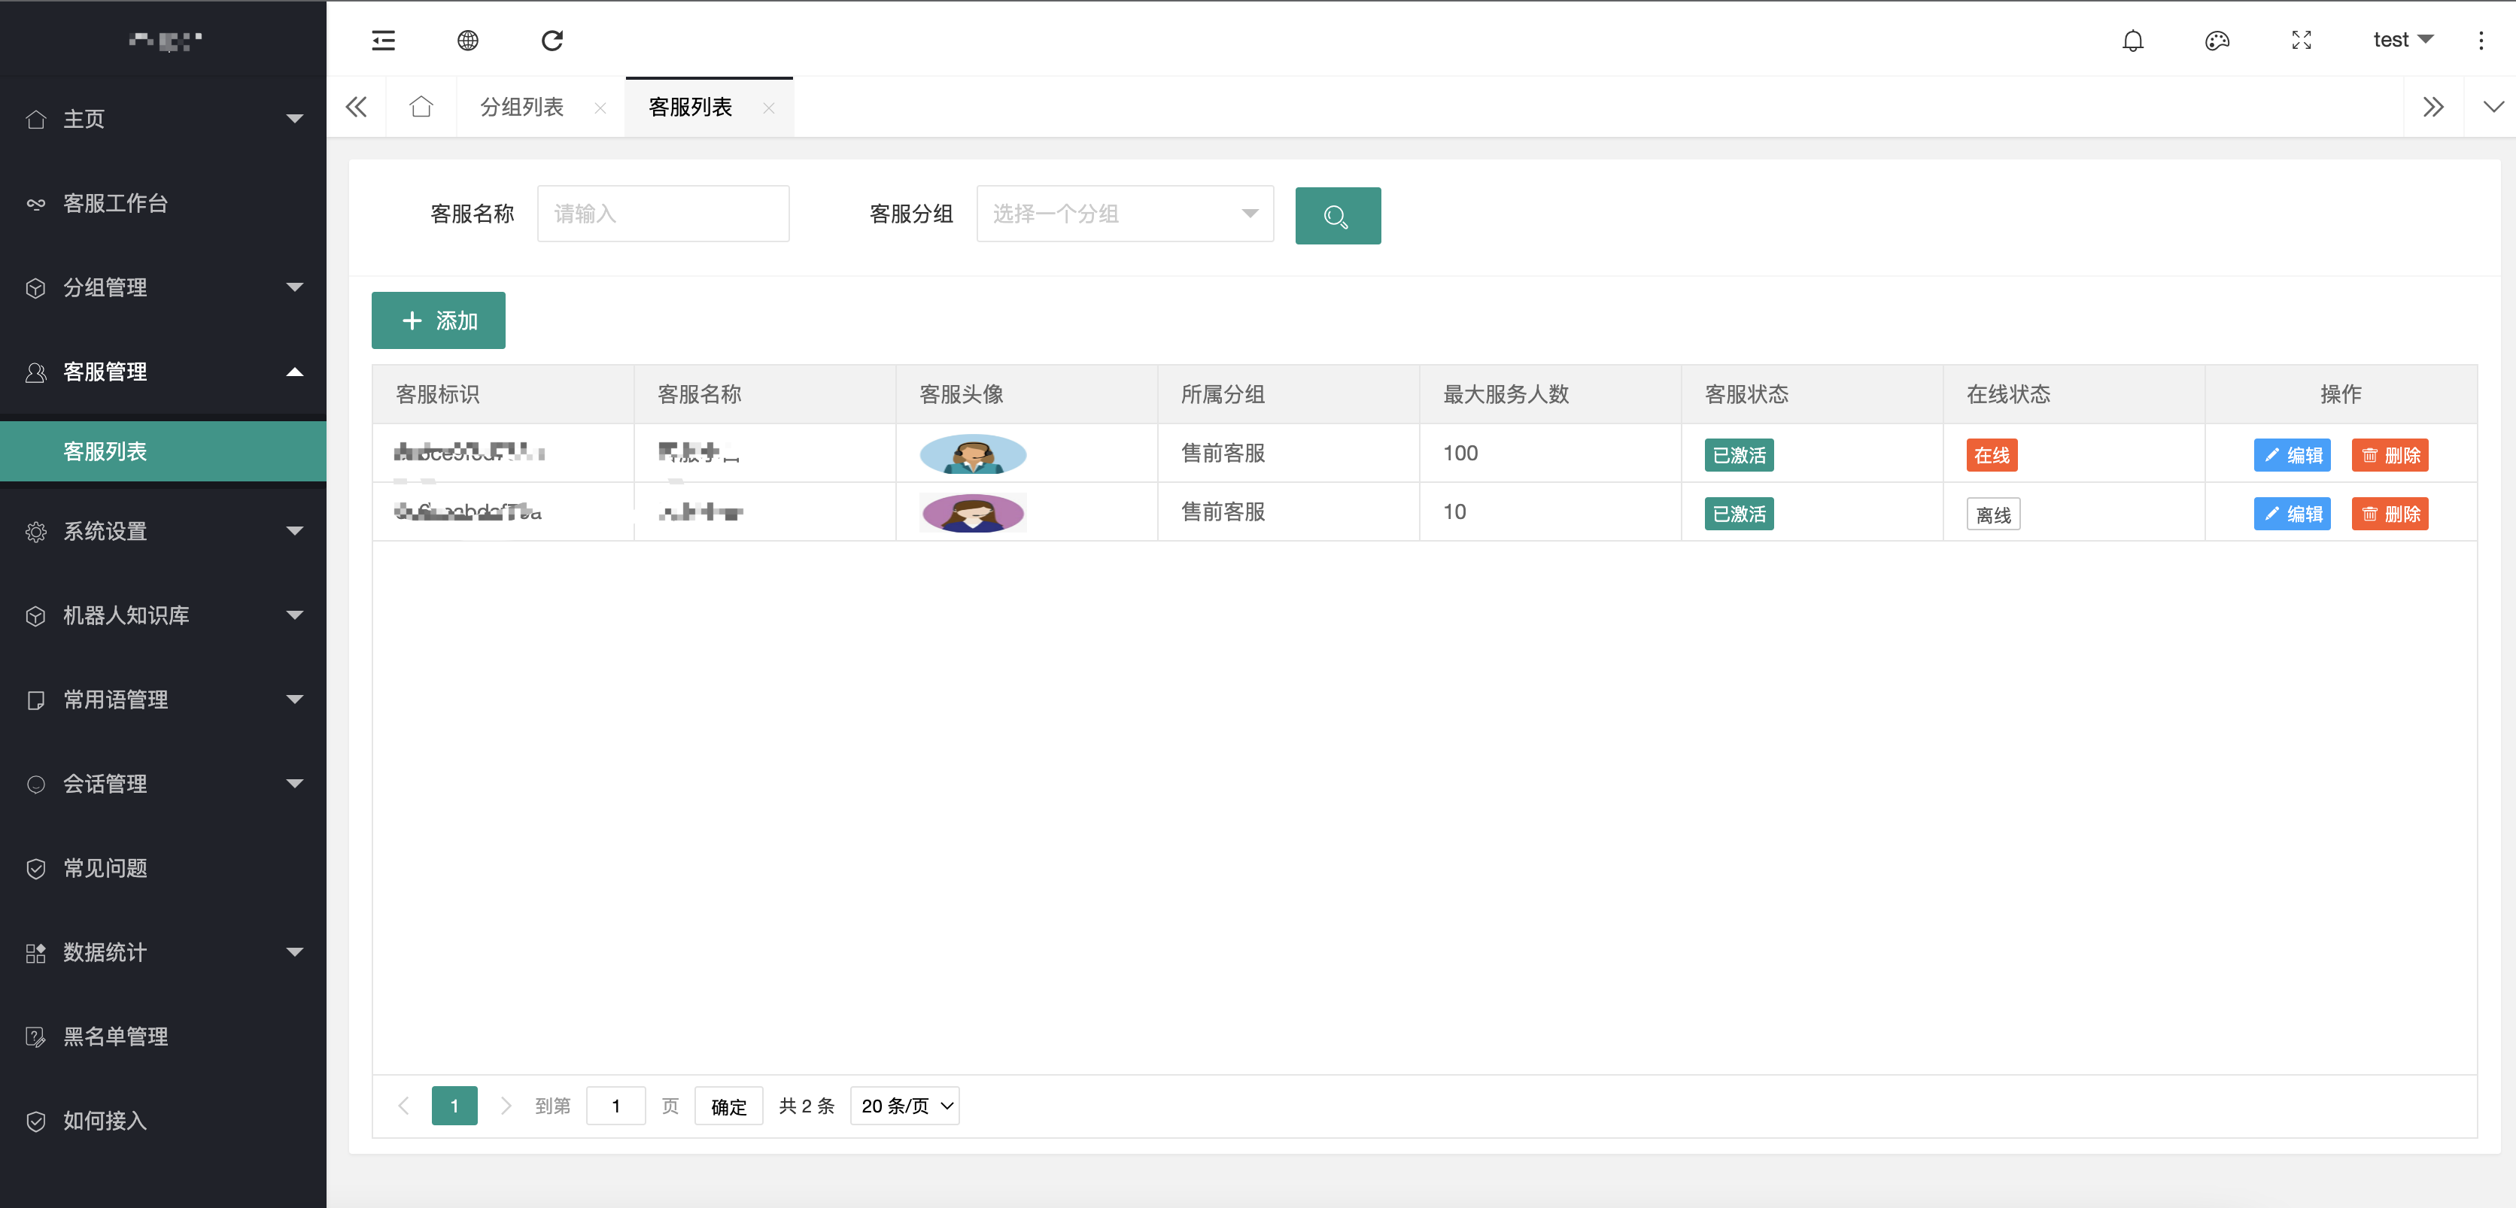The image size is (2516, 1208).
Task: Focus the jump-to-page number input
Action: pyautogui.click(x=615, y=1106)
